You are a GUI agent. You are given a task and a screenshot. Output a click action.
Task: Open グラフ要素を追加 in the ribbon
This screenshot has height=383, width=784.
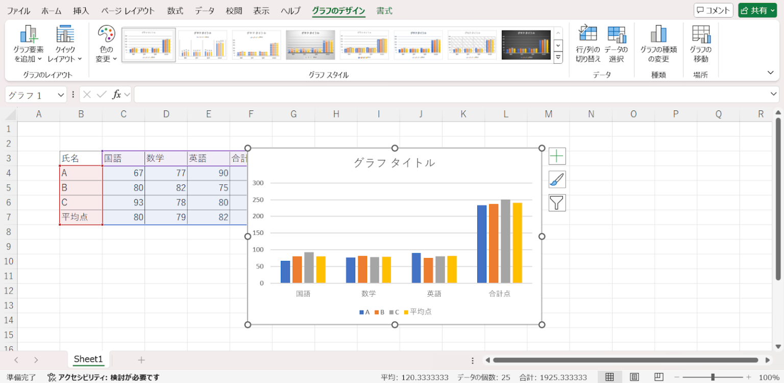(x=29, y=44)
